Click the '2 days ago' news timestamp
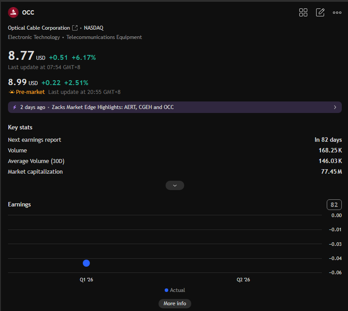Screen dimensions: 348x311 pyautogui.click(x=33, y=107)
